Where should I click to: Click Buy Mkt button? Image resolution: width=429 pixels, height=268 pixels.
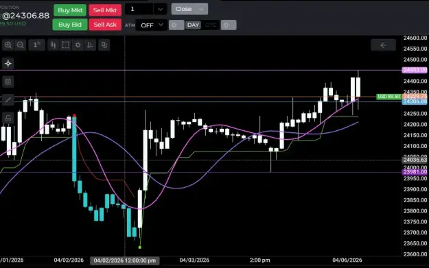[x=70, y=10]
